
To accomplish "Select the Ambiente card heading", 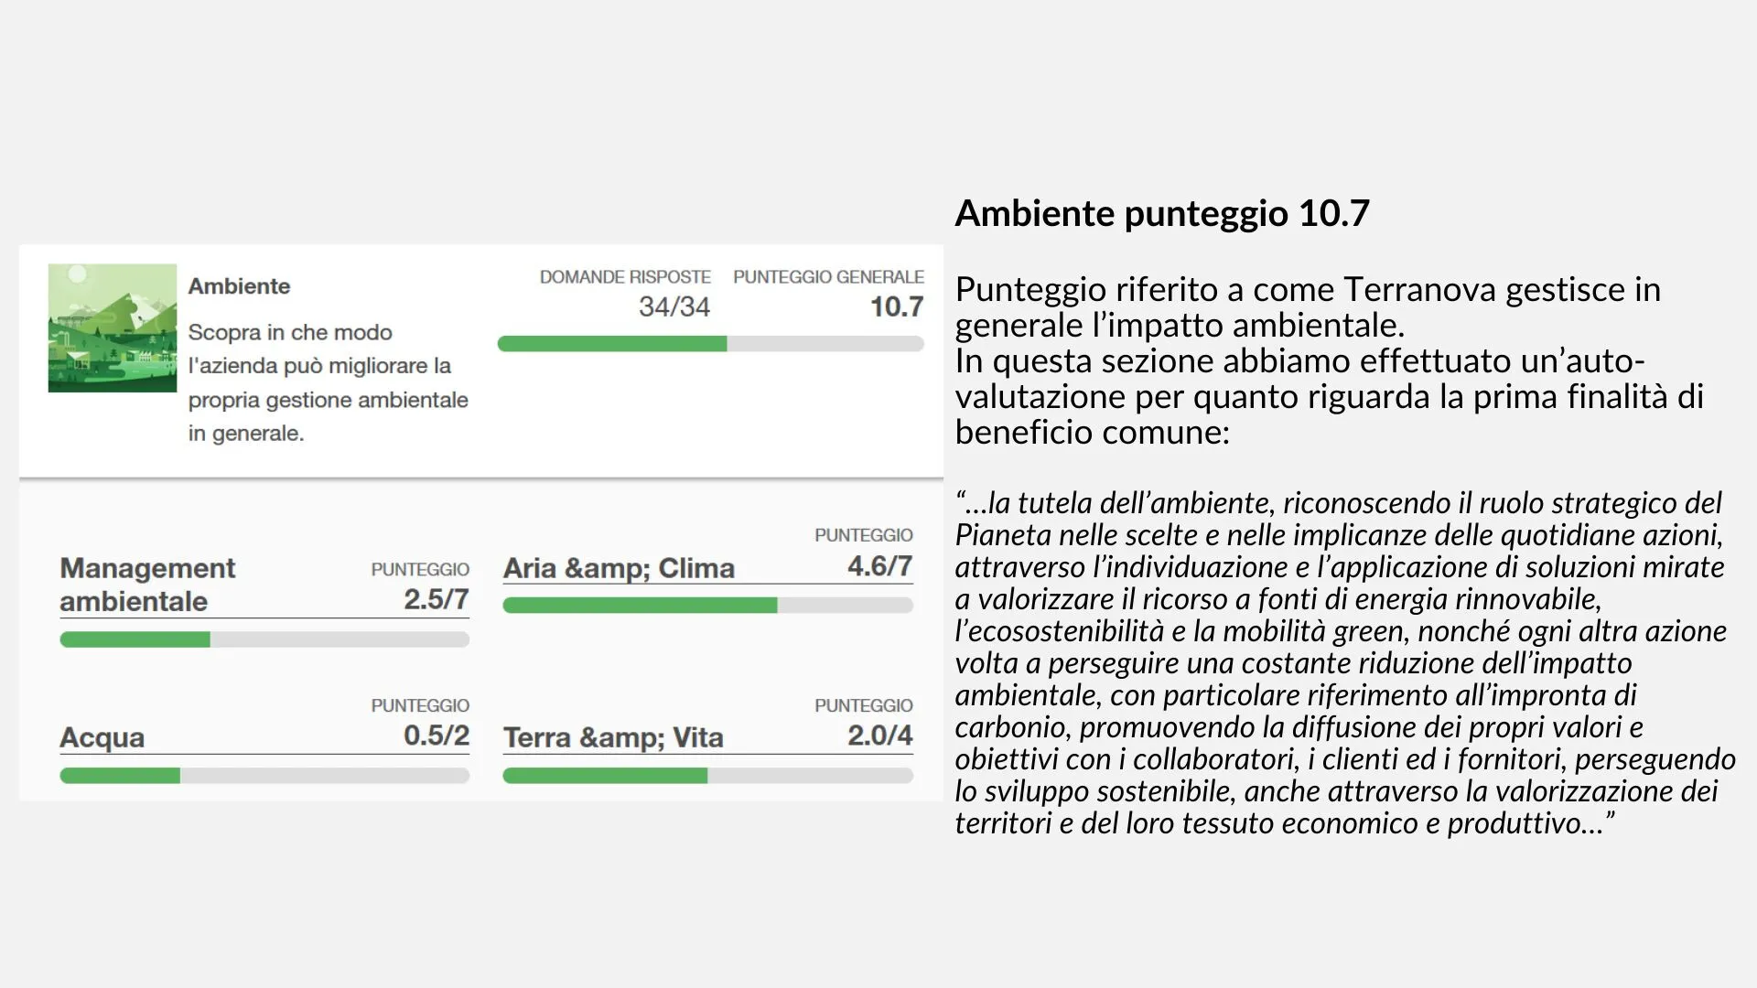I will [x=239, y=286].
